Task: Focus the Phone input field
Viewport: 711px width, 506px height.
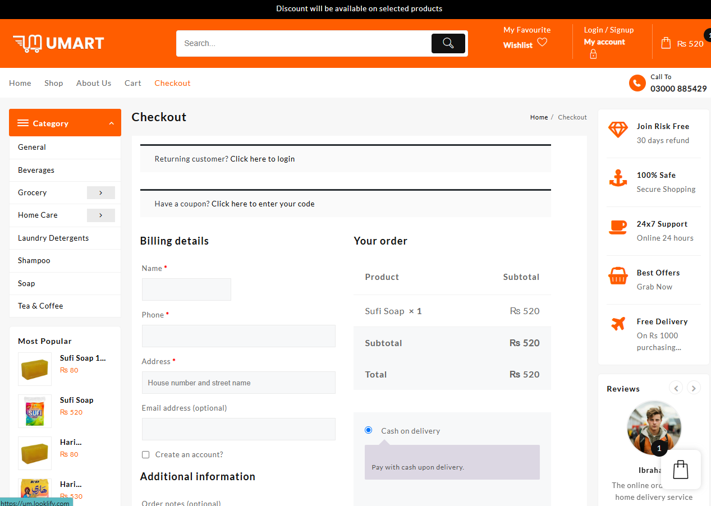Action: (238, 336)
